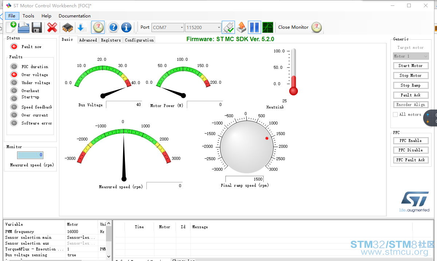Click the PFC Enable button
The height and width of the screenshot is (261, 437).
pos(411,141)
